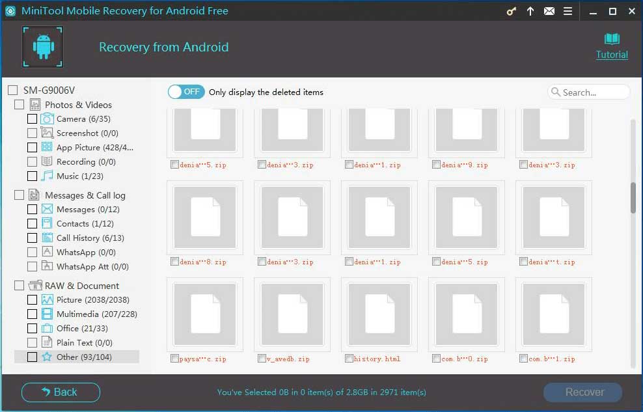Image resolution: width=643 pixels, height=412 pixels.
Task: Click the Search input field
Action: pos(589,92)
